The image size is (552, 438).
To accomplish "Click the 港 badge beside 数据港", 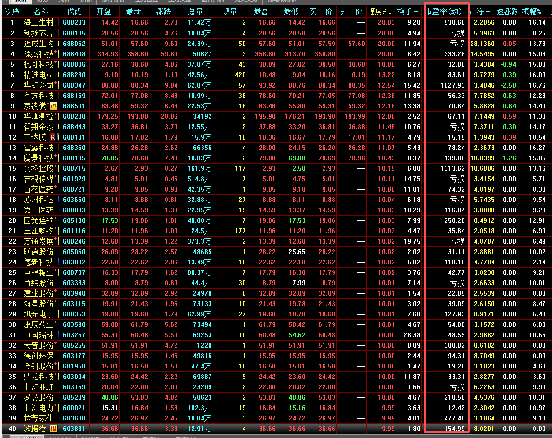I will pyautogui.click(x=53, y=429).
